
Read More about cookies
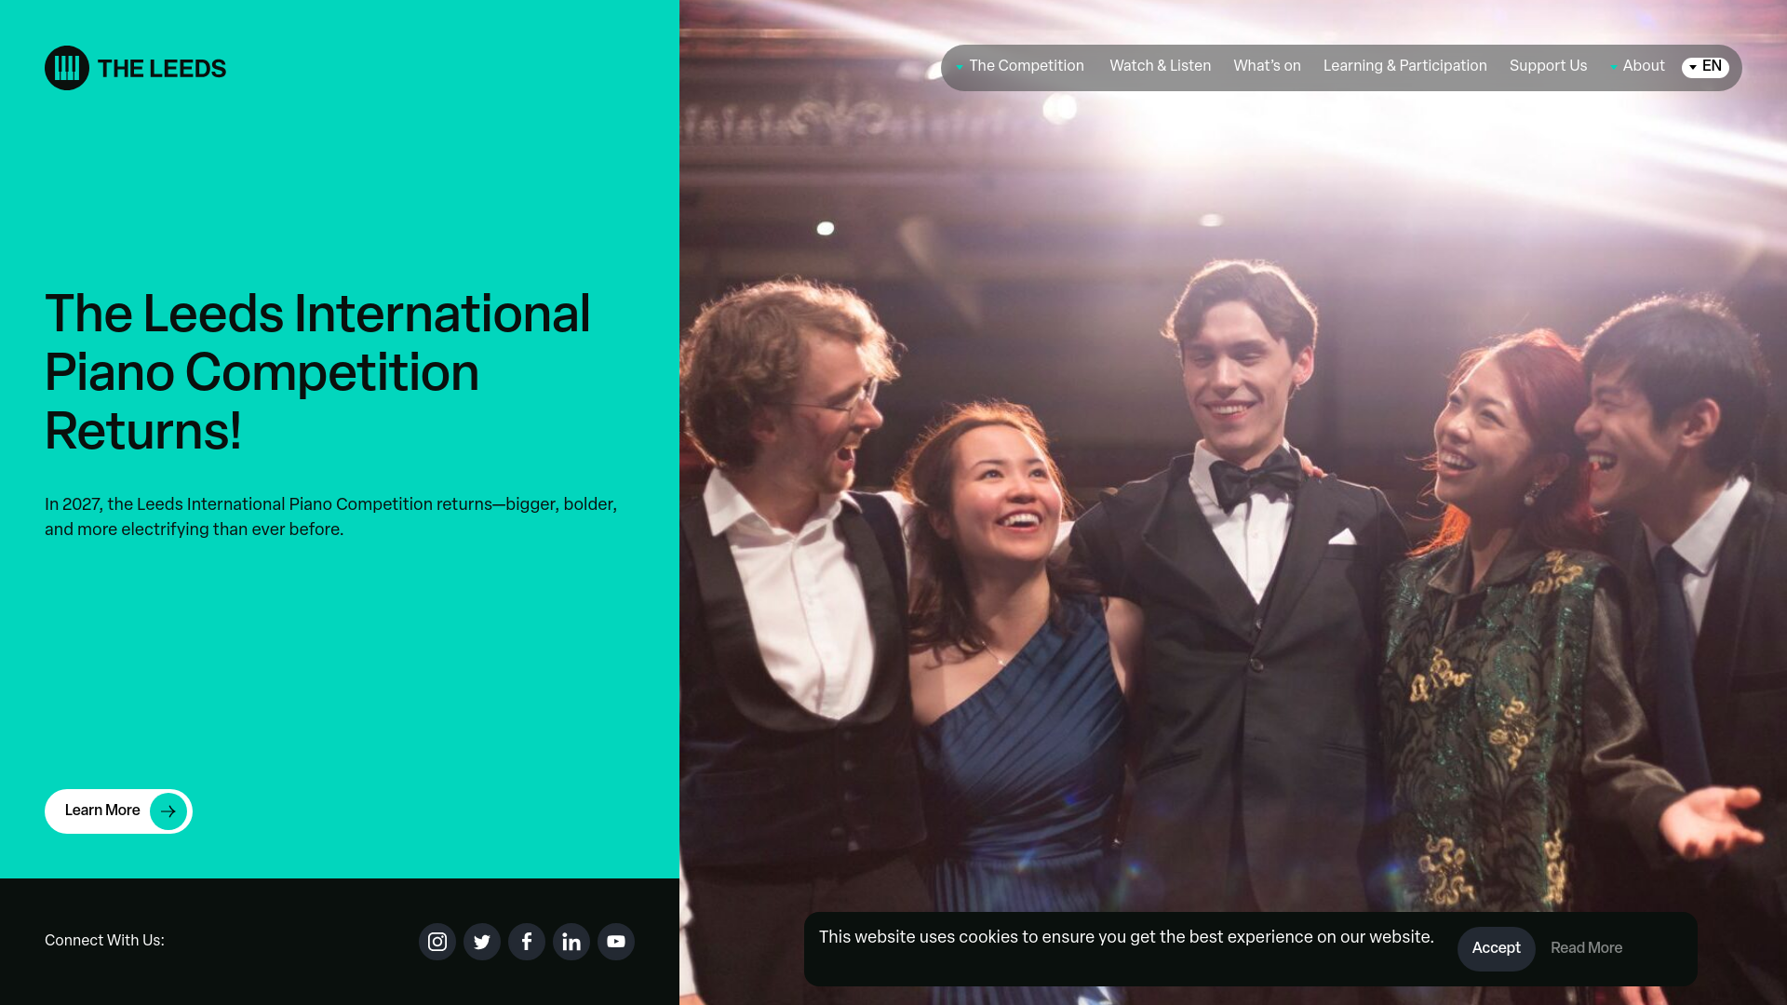click(x=1586, y=948)
